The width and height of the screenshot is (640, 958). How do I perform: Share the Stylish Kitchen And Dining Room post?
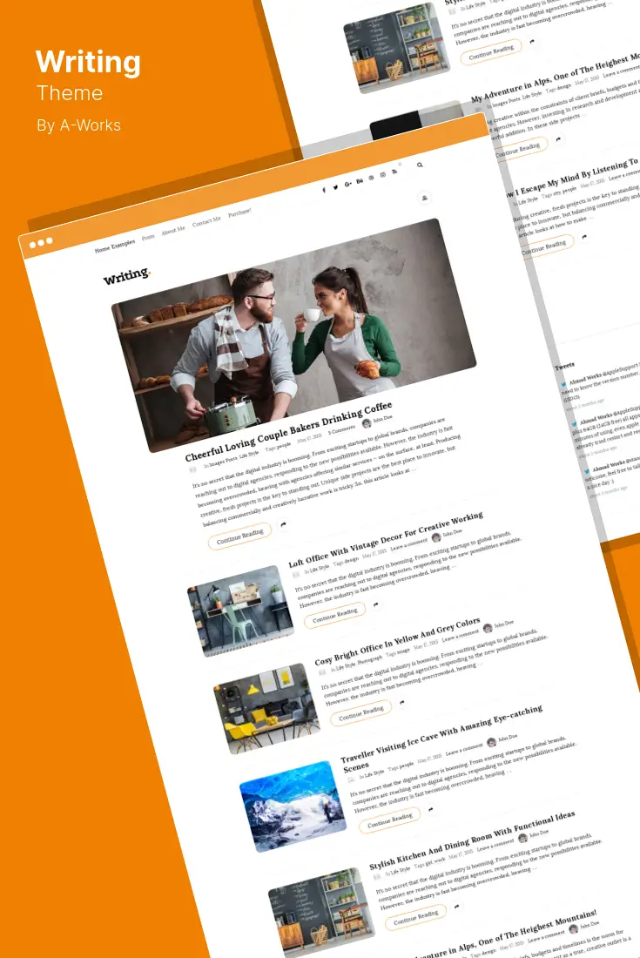tap(457, 907)
